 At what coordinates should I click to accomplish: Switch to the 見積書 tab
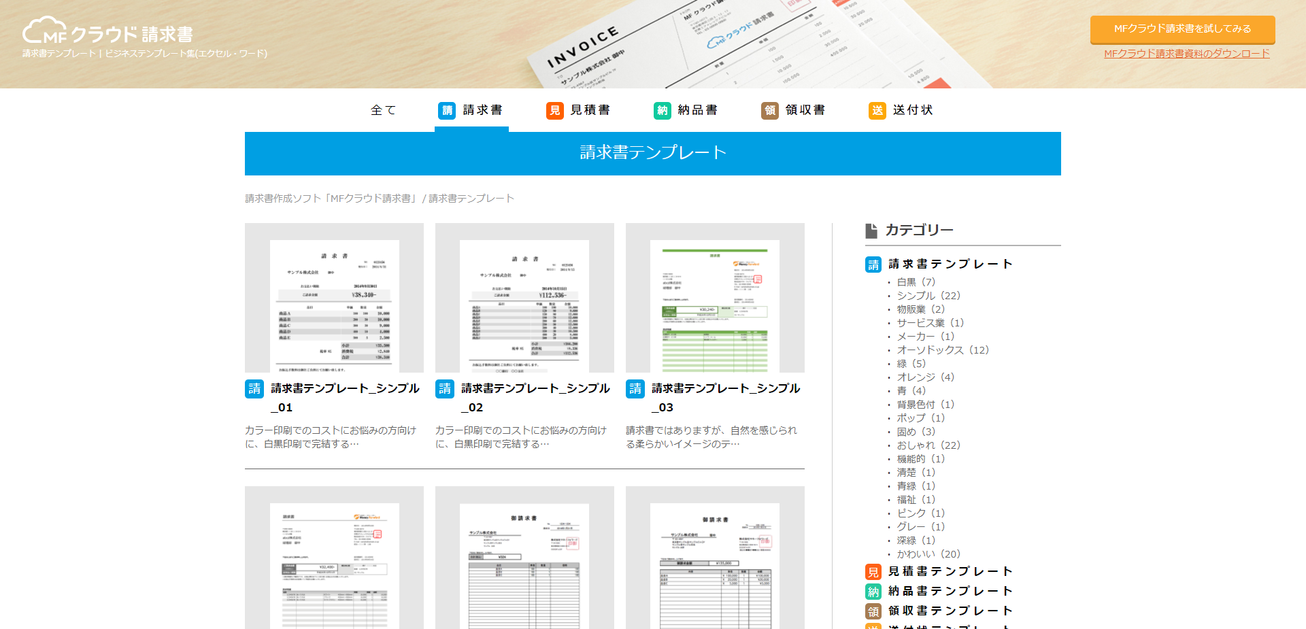(591, 110)
